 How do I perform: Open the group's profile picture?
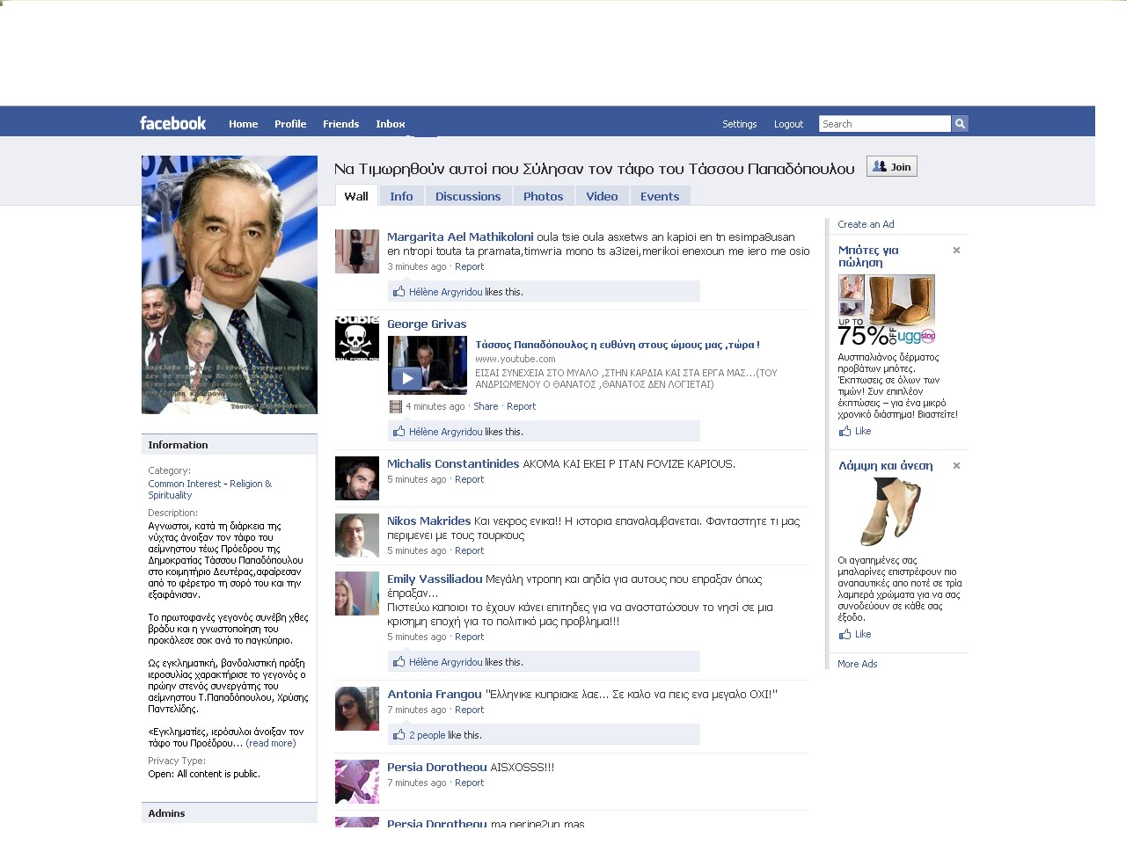coord(230,285)
